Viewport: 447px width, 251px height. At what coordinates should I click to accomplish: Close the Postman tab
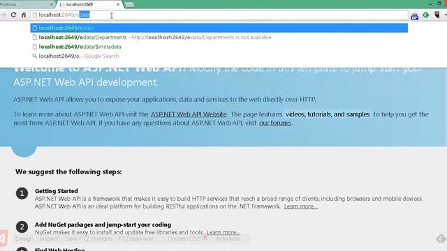click(52, 5)
